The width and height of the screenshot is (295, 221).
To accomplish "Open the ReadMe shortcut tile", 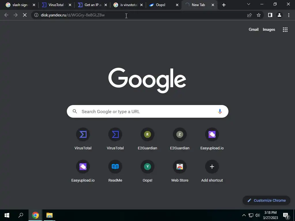I will pyautogui.click(x=115, y=171).
